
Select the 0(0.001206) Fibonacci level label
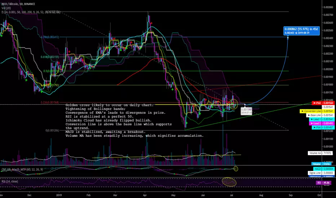53,130
